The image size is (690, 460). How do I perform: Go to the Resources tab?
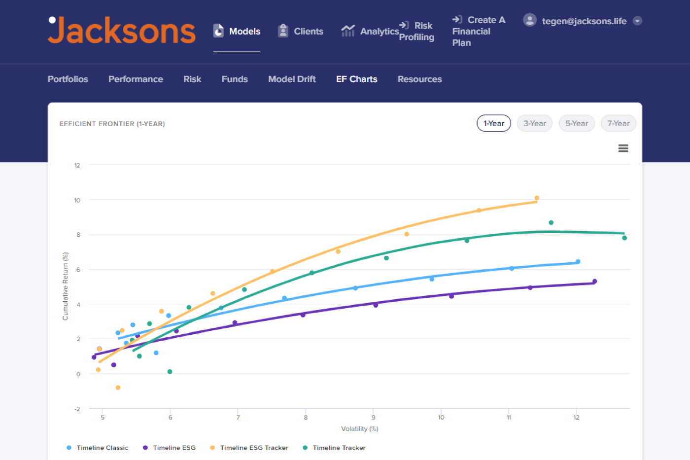(x=419, y=79)
